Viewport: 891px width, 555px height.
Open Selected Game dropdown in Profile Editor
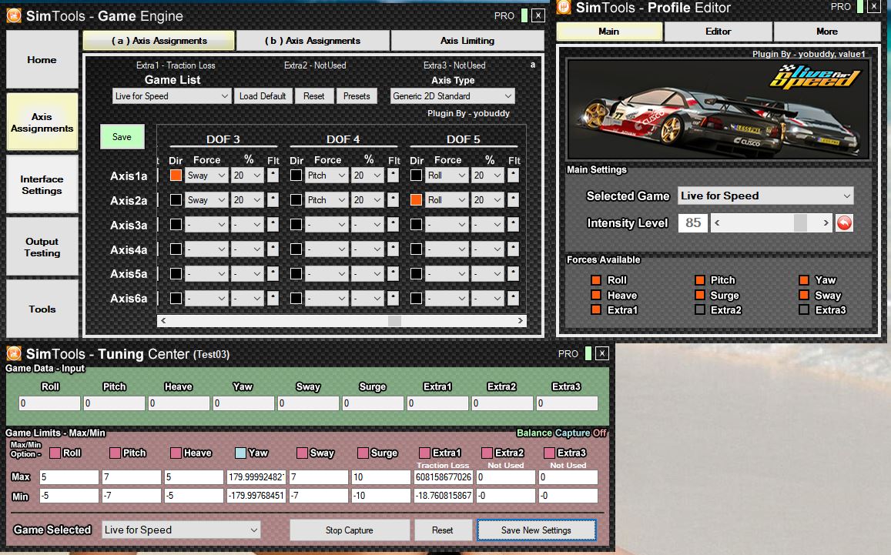(x=765, y=196)
